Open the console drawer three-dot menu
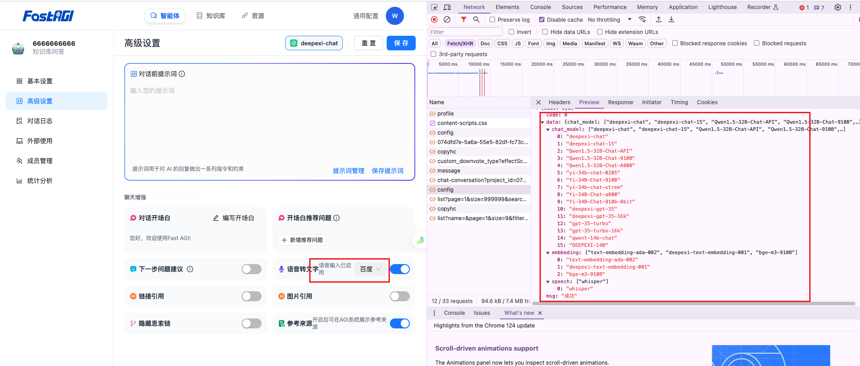 click(434, 313)
